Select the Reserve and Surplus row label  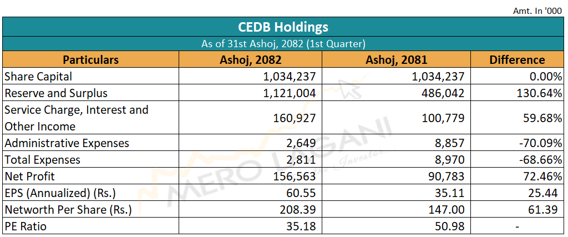[x=56, y=93]
